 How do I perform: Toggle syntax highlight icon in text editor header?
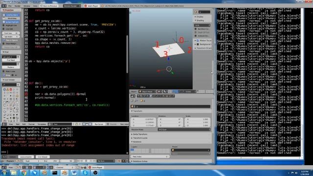tap(90, 124)
